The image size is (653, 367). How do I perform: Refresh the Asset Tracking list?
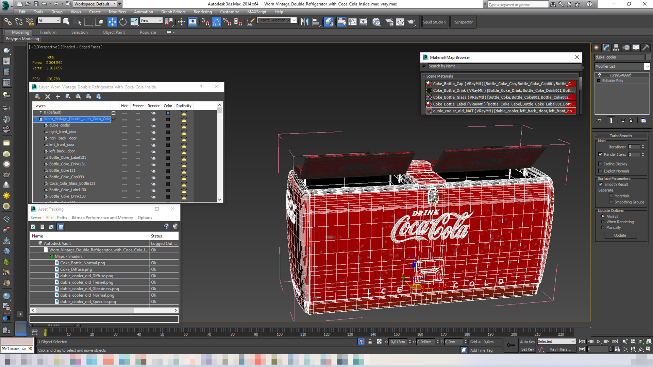click(x=33, y=227)
